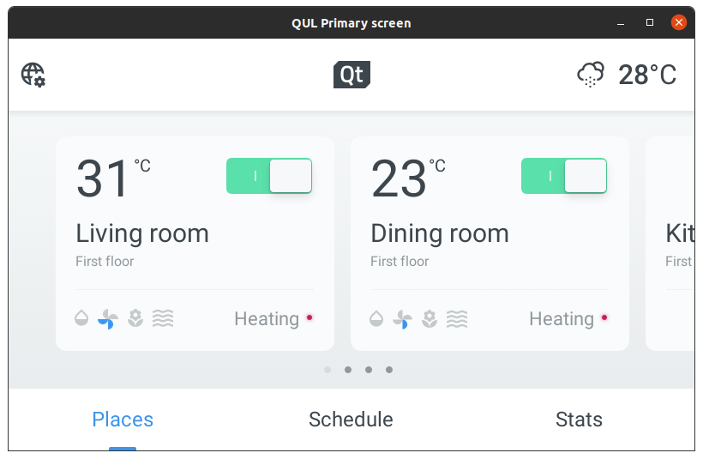Click the Qt logo in header
The height and width of the screenshot is (459, 703).
[351, 75]
